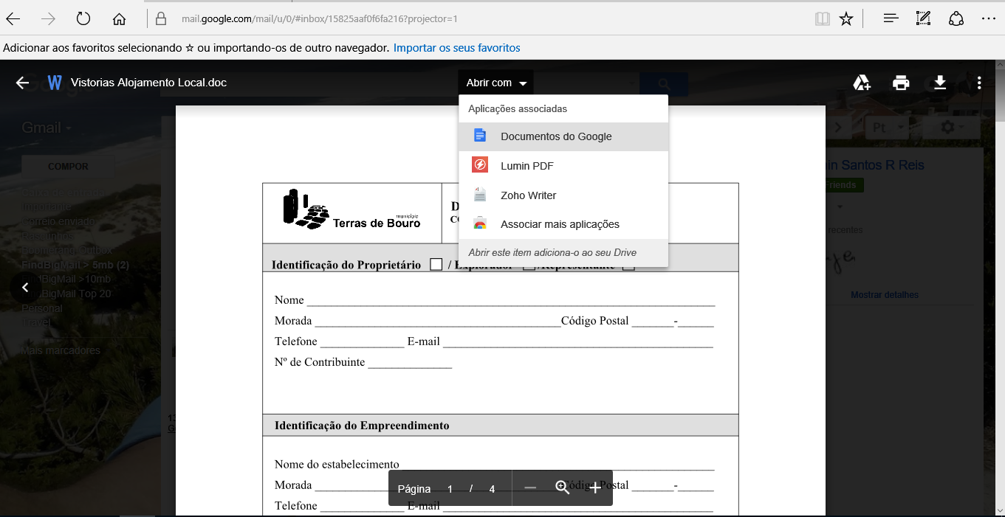Click the padlock icon in the address bar
1005x517 pixels.
pos(162,18)
